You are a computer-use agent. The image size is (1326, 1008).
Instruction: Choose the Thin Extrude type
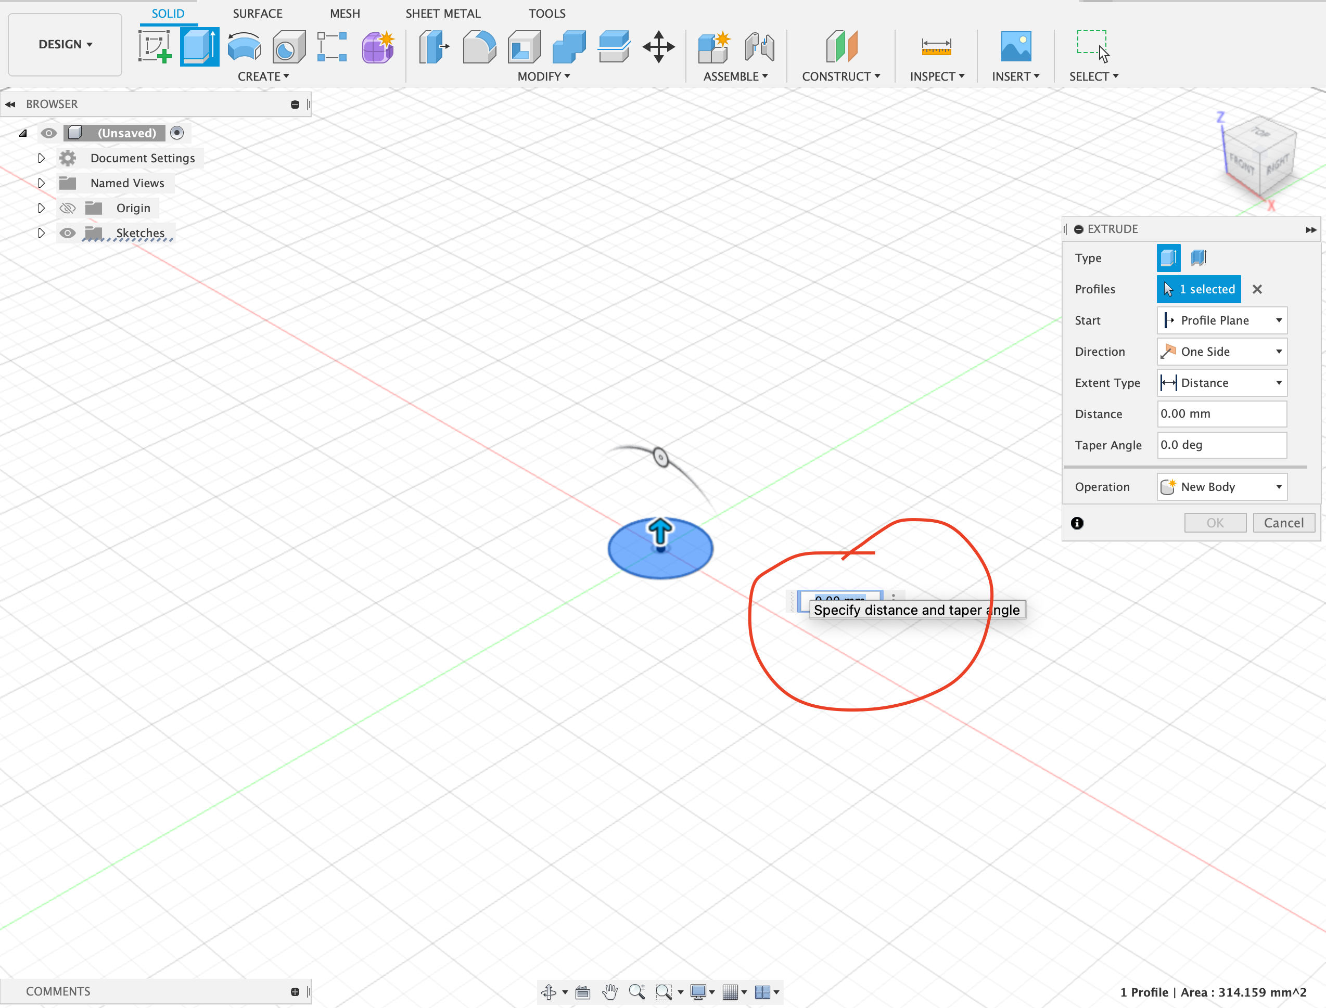[1198, 258]
